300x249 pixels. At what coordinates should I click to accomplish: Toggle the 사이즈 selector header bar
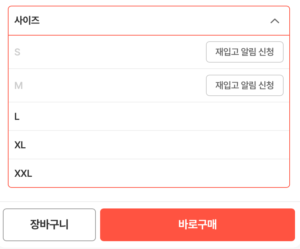coord(149,21)
